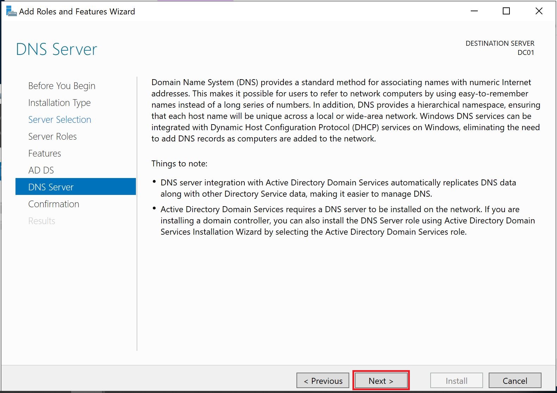Maximize the wizard window

[x=506, y=11]
